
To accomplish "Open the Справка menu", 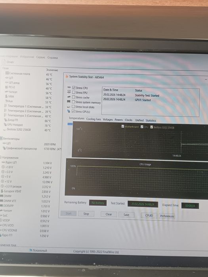I will [x=53, y=58].
